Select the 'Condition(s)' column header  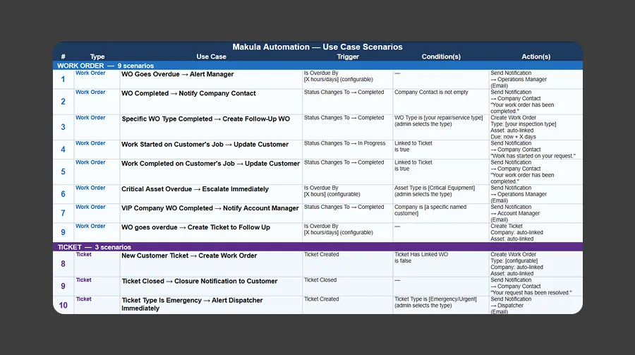coord(441,56)
